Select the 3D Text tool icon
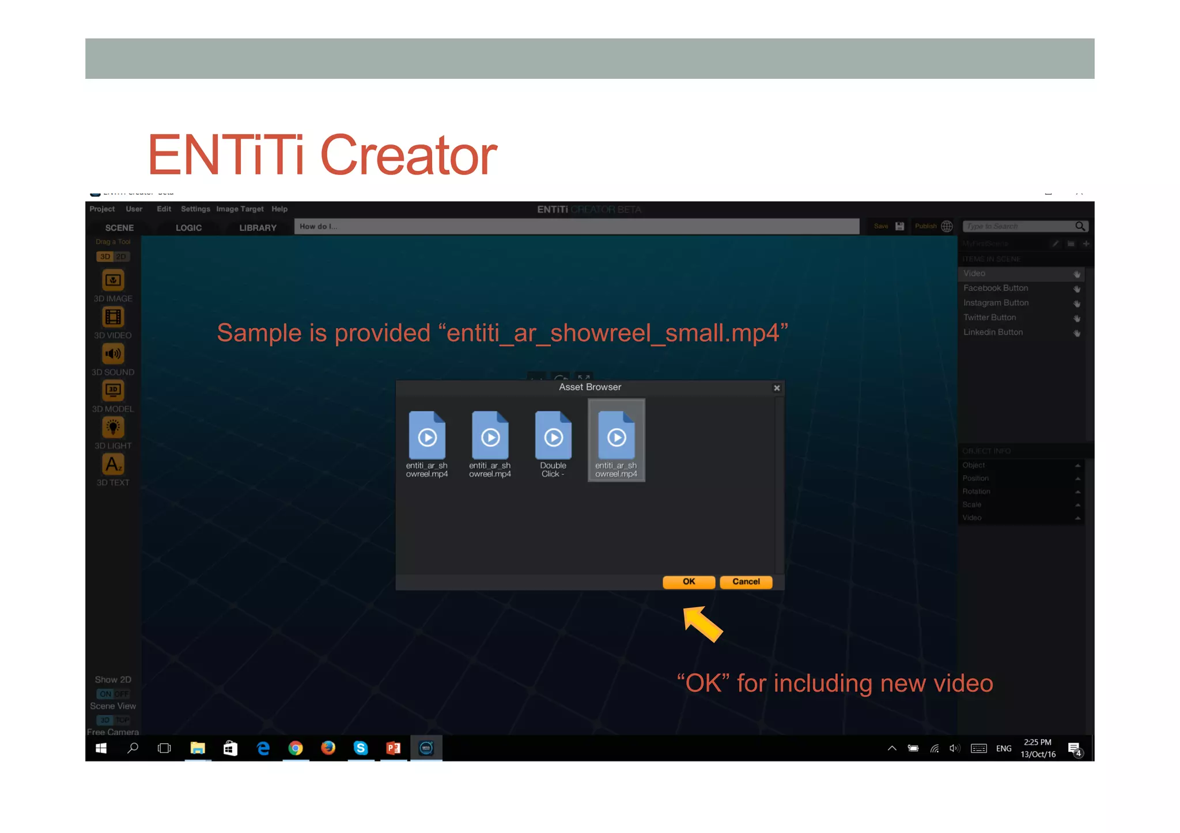The height and width of the screenshot is (833, 1180). 113,465
